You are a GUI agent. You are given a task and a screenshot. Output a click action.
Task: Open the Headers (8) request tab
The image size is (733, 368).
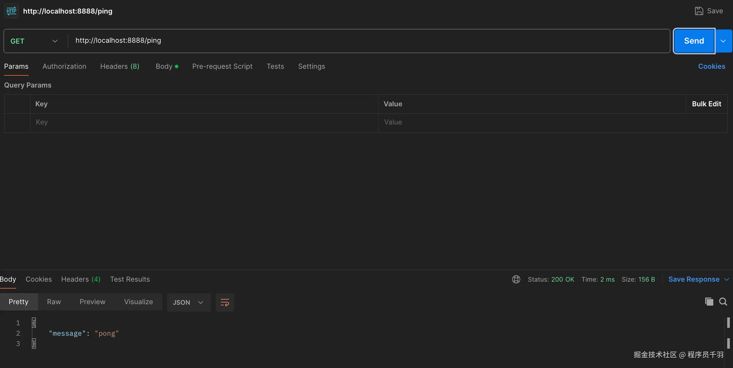click(120, 66)
